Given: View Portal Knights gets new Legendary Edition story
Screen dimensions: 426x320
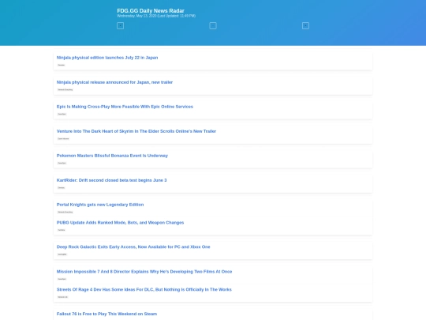Looking at the screenshot, I should (x=100, y=205).
